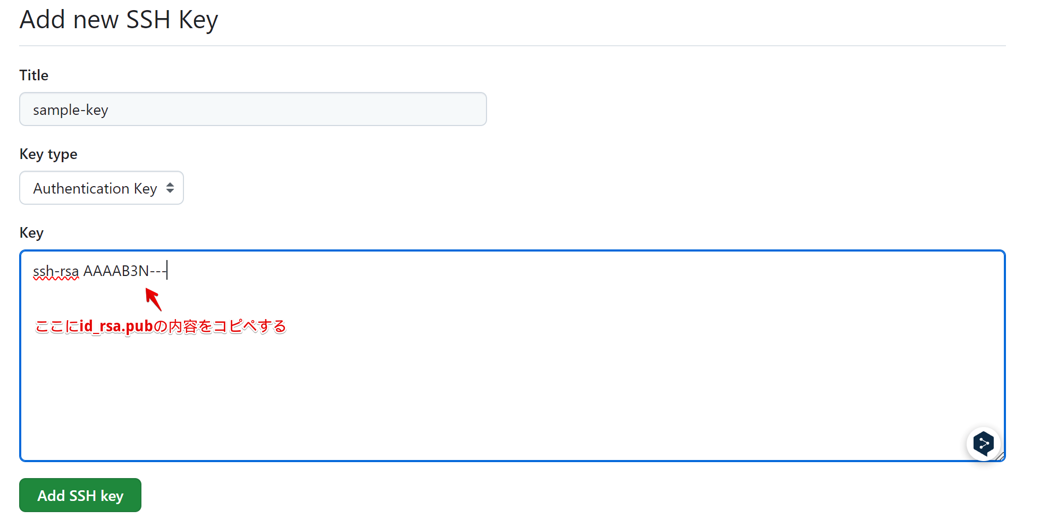This screenshot has width=1040, height=527.
Task: Select the bold id_rsa.pub text in the annotation
Action: [115, 326]
